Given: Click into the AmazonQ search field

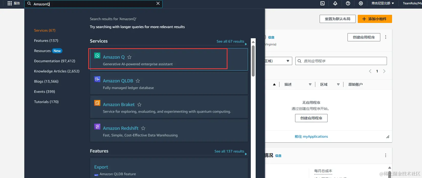Looking at the screenshot, I should pyautogui.click(x=93, y=4).
